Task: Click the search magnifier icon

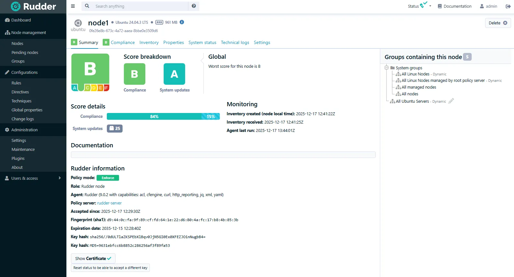Action: pos(87,6)
